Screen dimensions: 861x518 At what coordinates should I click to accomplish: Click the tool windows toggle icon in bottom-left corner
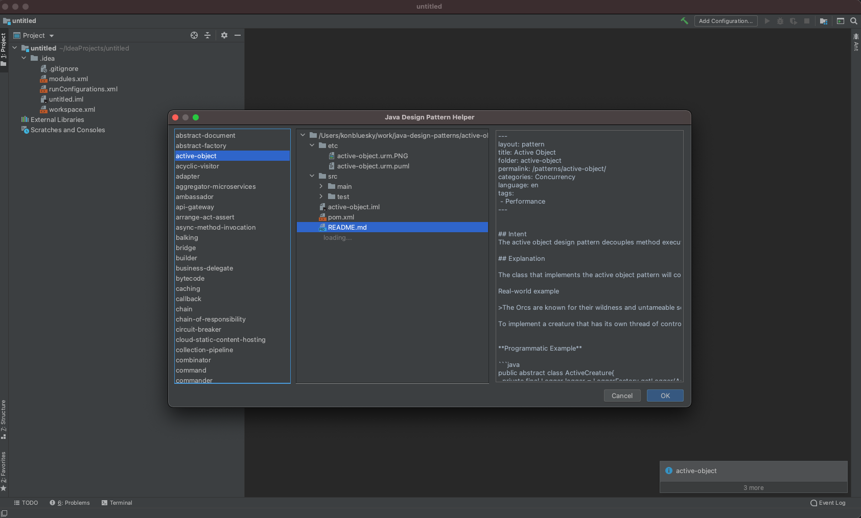pos(4,513)
